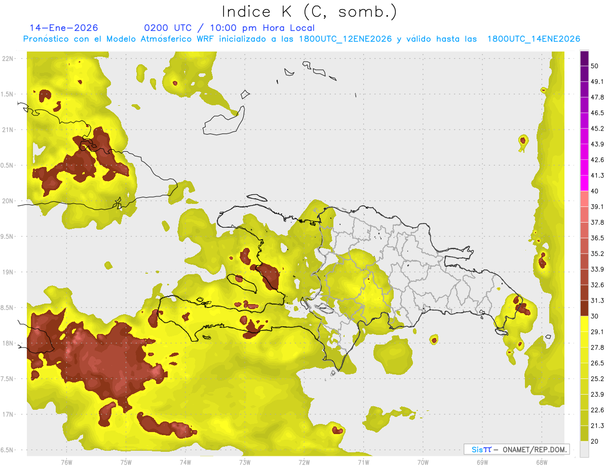
Task: Click the colorbar value "32.6"
Action: click(x=597, y=285)
